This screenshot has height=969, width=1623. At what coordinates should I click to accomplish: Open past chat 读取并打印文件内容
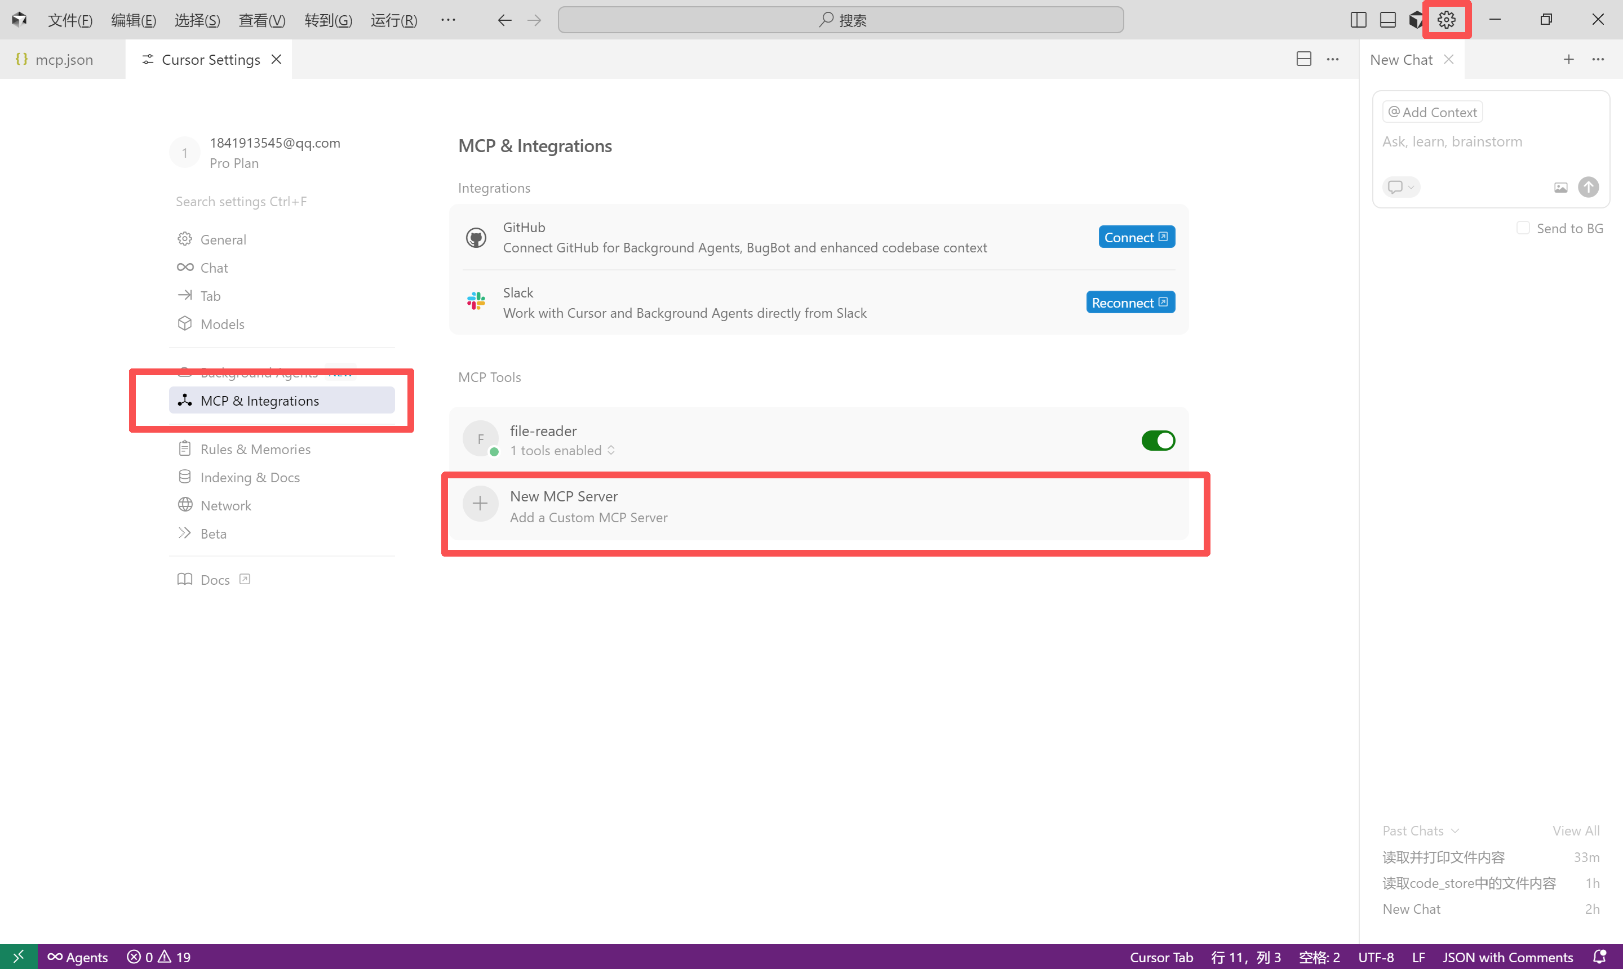1491,857
